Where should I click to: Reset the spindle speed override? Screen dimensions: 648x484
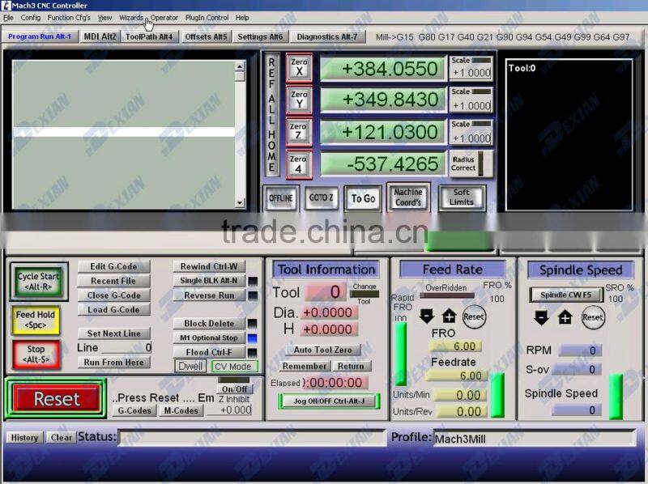pos(593,317)
